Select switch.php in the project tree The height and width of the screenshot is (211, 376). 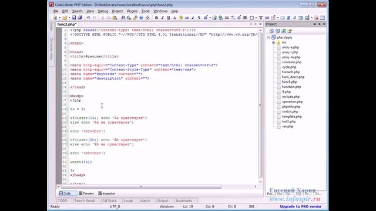click(290, 111)
